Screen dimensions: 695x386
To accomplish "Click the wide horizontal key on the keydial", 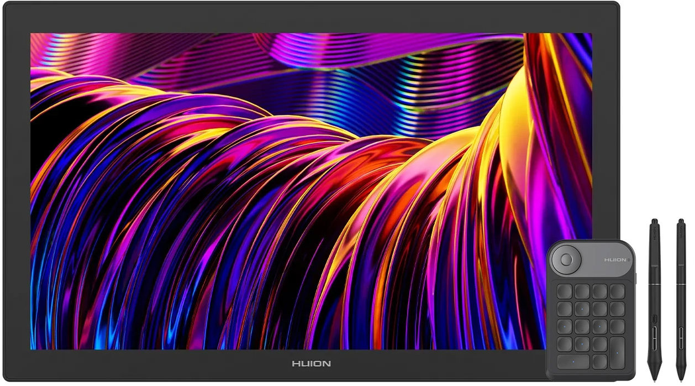I will pos(573,362).
